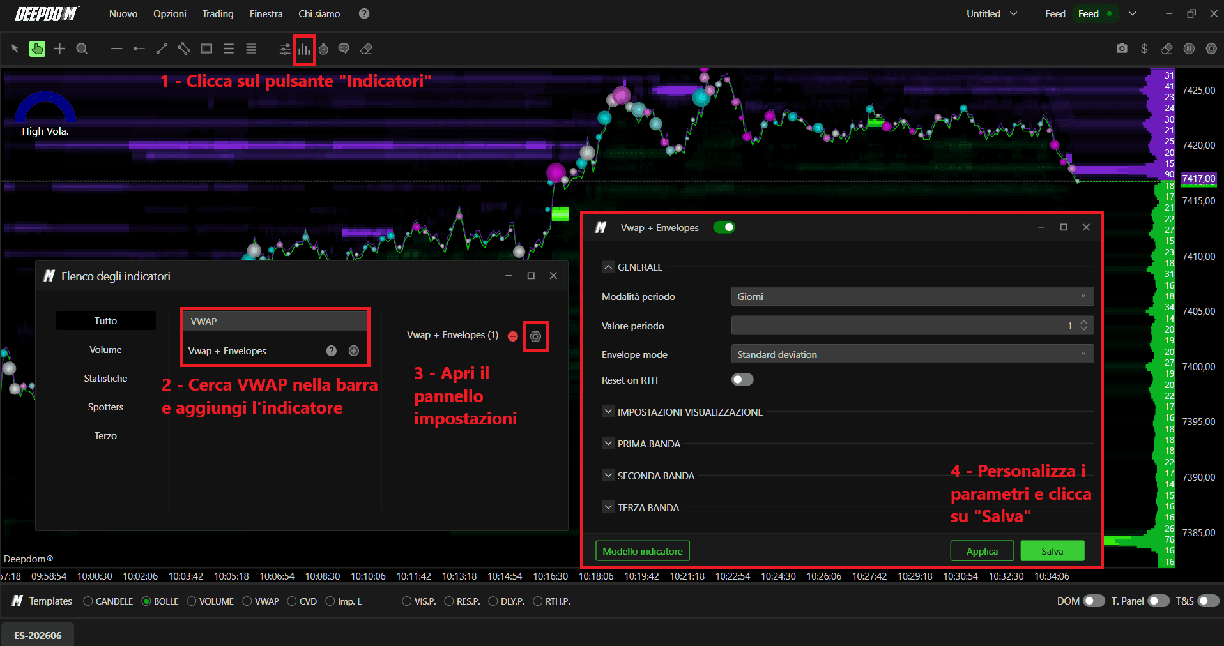The image size is (1224, 646).
Task: Click the stopwatch timer icon
Action: pos(324,49)
